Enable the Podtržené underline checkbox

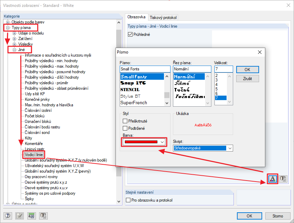125,128
